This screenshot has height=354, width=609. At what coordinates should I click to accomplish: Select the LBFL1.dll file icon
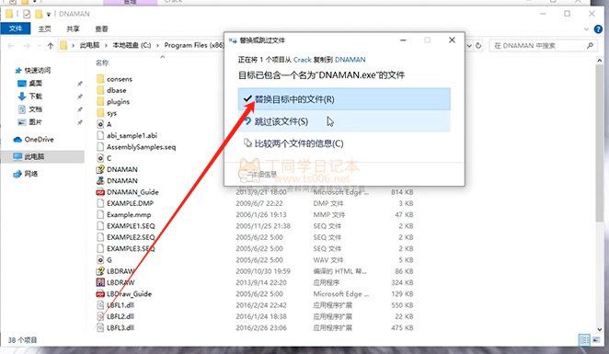coord(100,305)
